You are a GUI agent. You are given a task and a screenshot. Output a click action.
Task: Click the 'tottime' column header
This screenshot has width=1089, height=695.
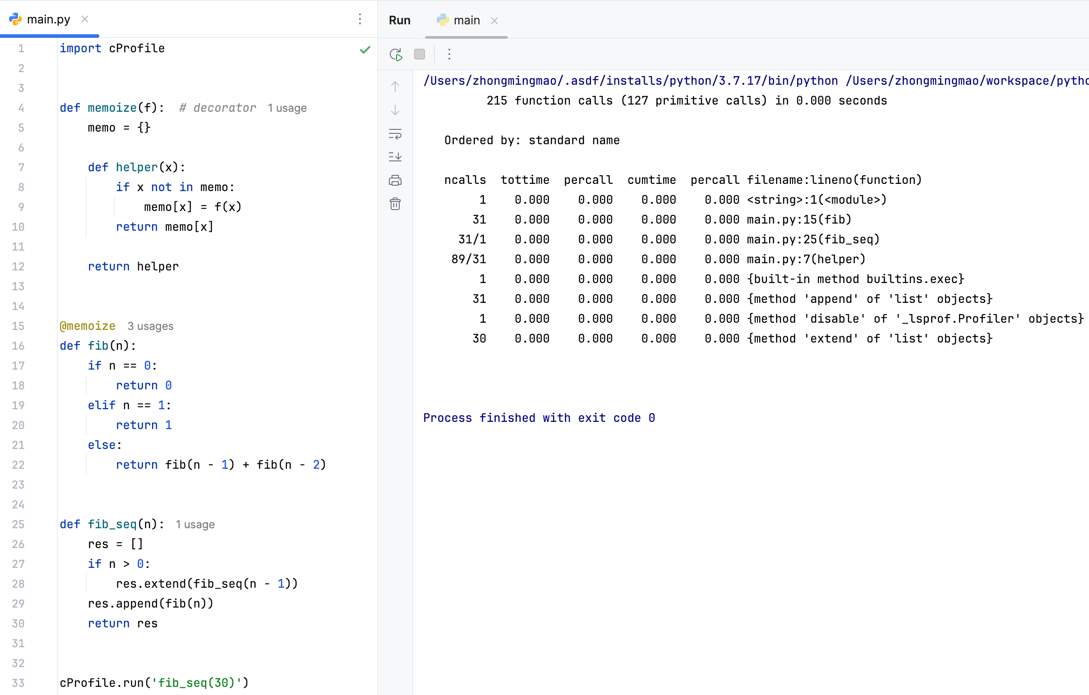click(525, 180)
